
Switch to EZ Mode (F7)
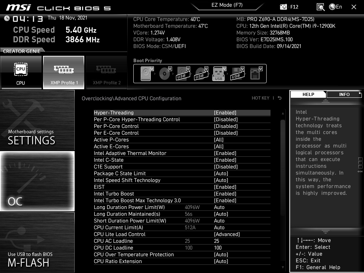point(227,5)
